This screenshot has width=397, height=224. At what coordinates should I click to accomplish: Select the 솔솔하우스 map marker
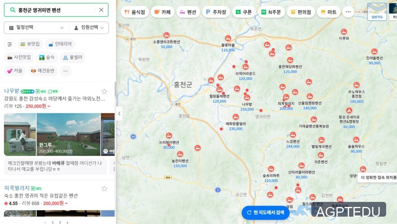356,140
